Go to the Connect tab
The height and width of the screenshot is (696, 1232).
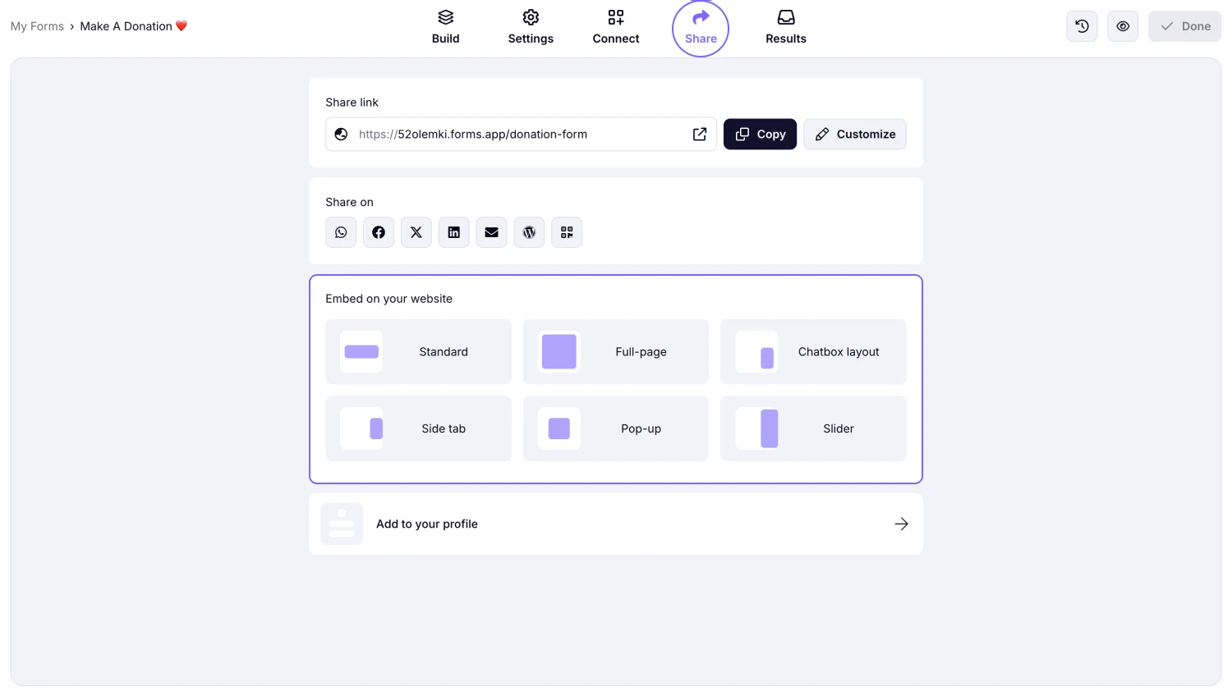(616, 27)
